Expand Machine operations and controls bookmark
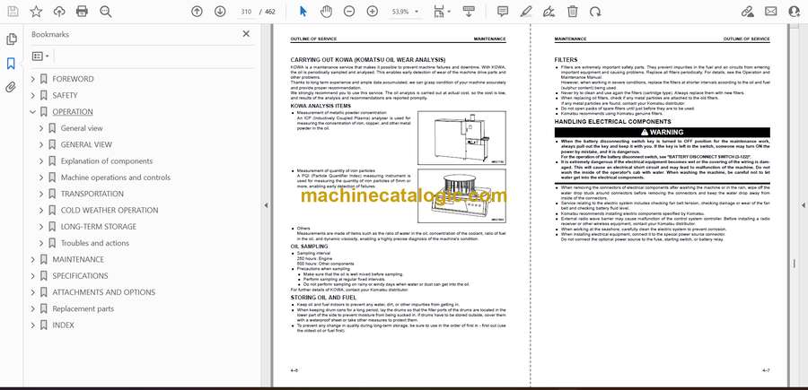The height and width of the screenshot is (390, 808). click(x=41, y=178)
